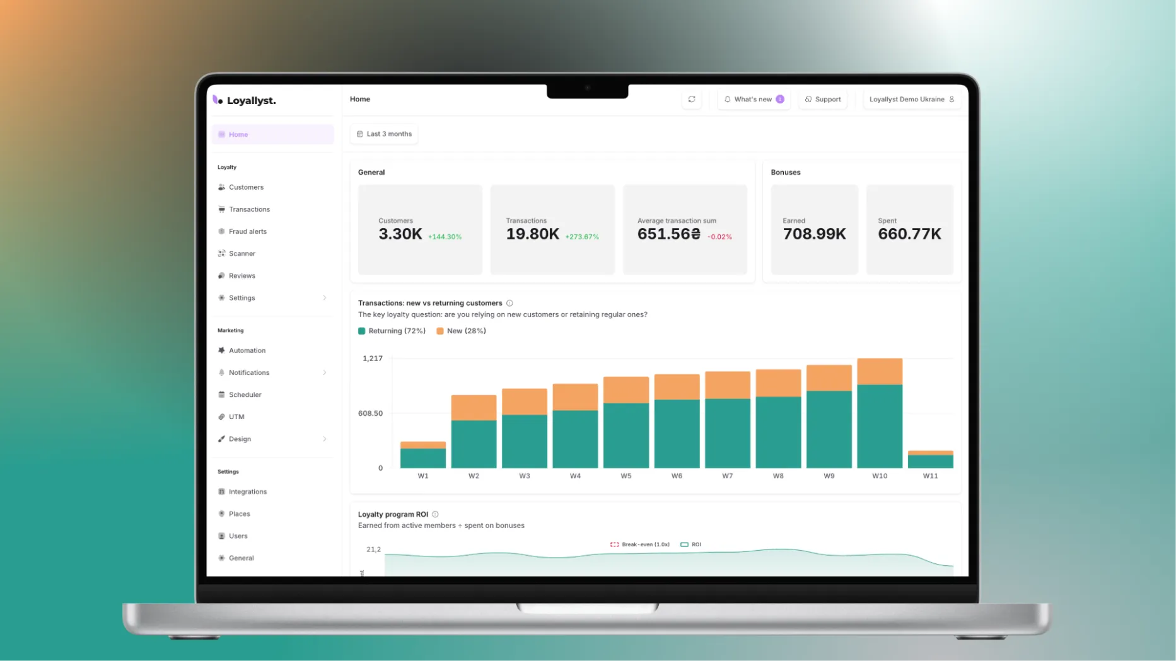Image resolution: width=1176 pixels, height=661 pixels.
Task: Toggle the New (28%) legend series
Action: [461, 331]
